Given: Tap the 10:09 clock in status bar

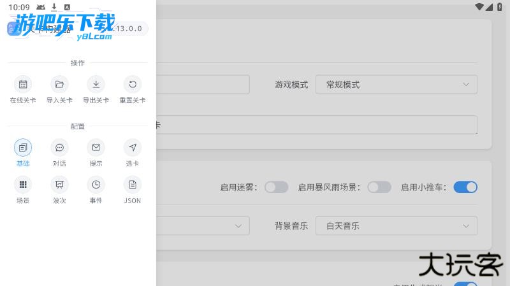Looking at the screenshot, I should [19, 7].
